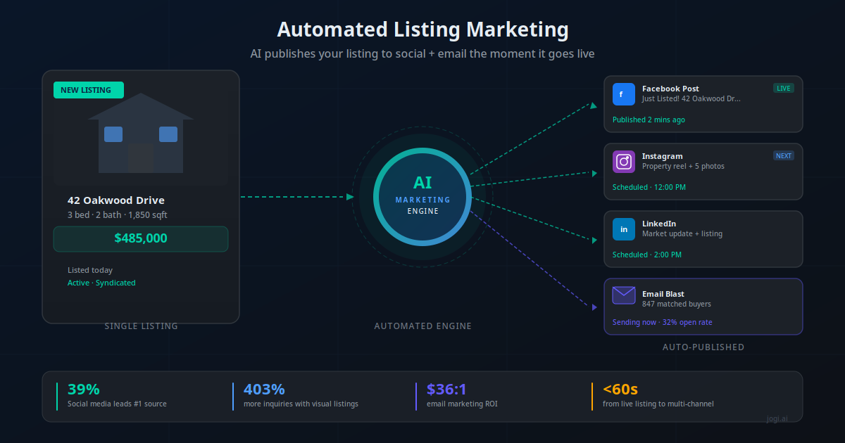Click 'Published 2 mins ago' status
Viewport: 845px width, 443px height.
649,120
